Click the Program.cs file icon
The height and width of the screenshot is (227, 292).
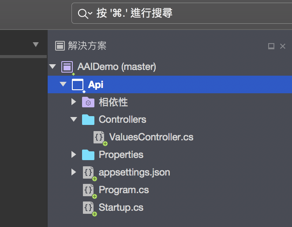coord(88,190)
